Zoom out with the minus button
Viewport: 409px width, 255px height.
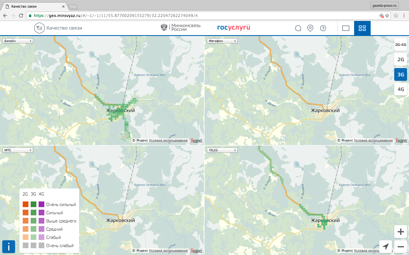(x=400, y=247)
